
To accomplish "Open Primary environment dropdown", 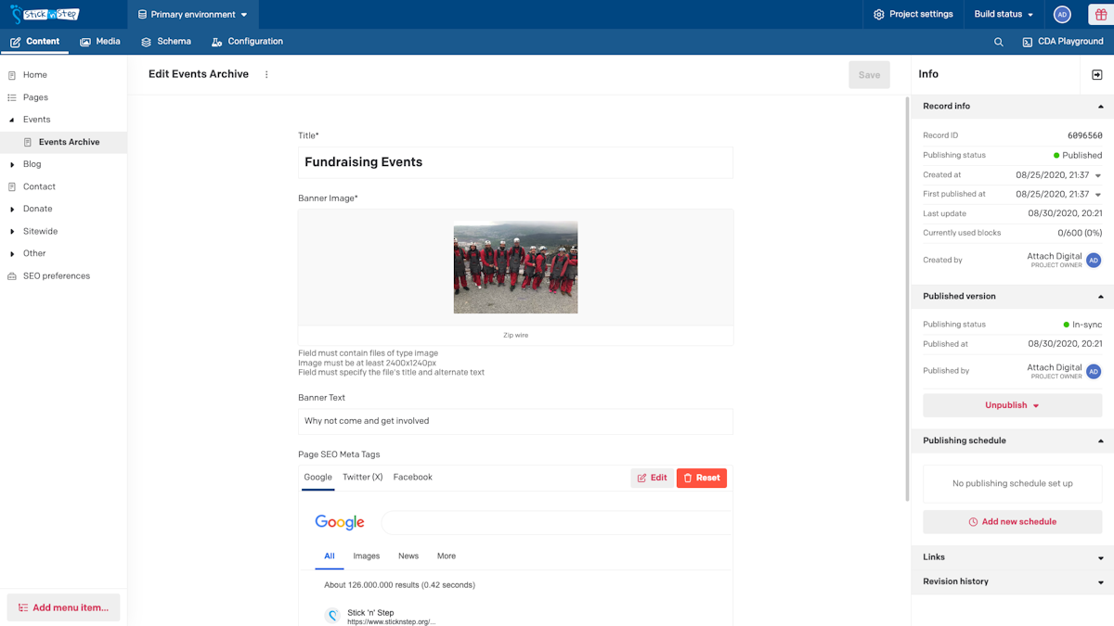I will point(193,15).
